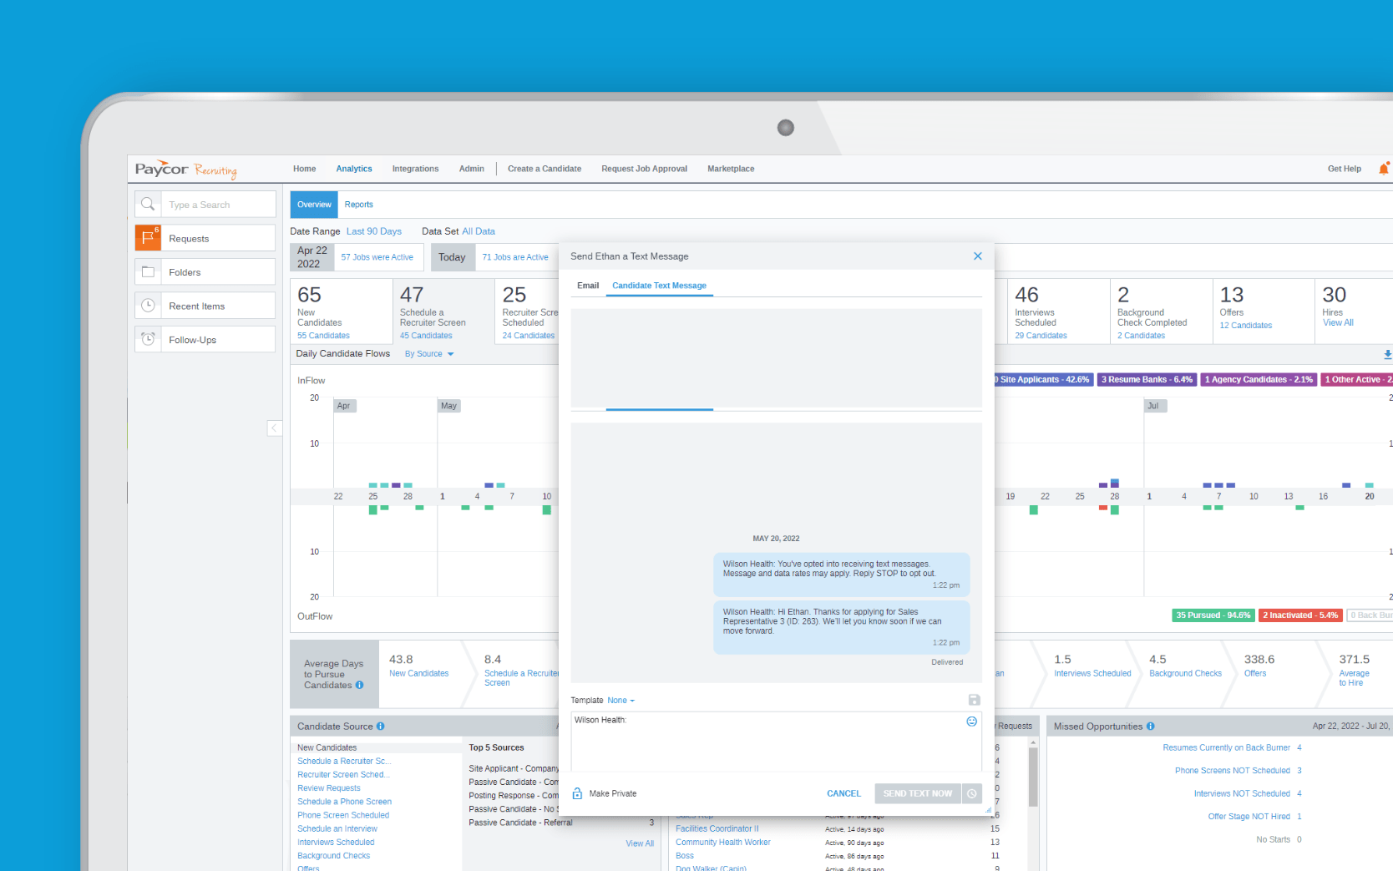Collapse the sidebar with the arrow handle
Image resolution: width=1393 pixels, height=871 pixels.
(274, 428)
